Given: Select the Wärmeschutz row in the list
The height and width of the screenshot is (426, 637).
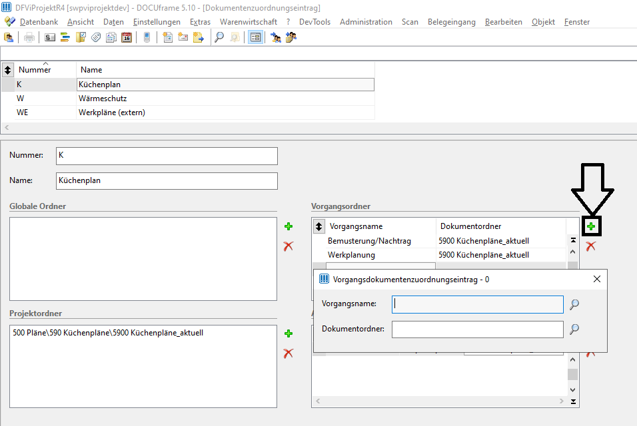Looking at the screenshot, I should click(188, 99).
